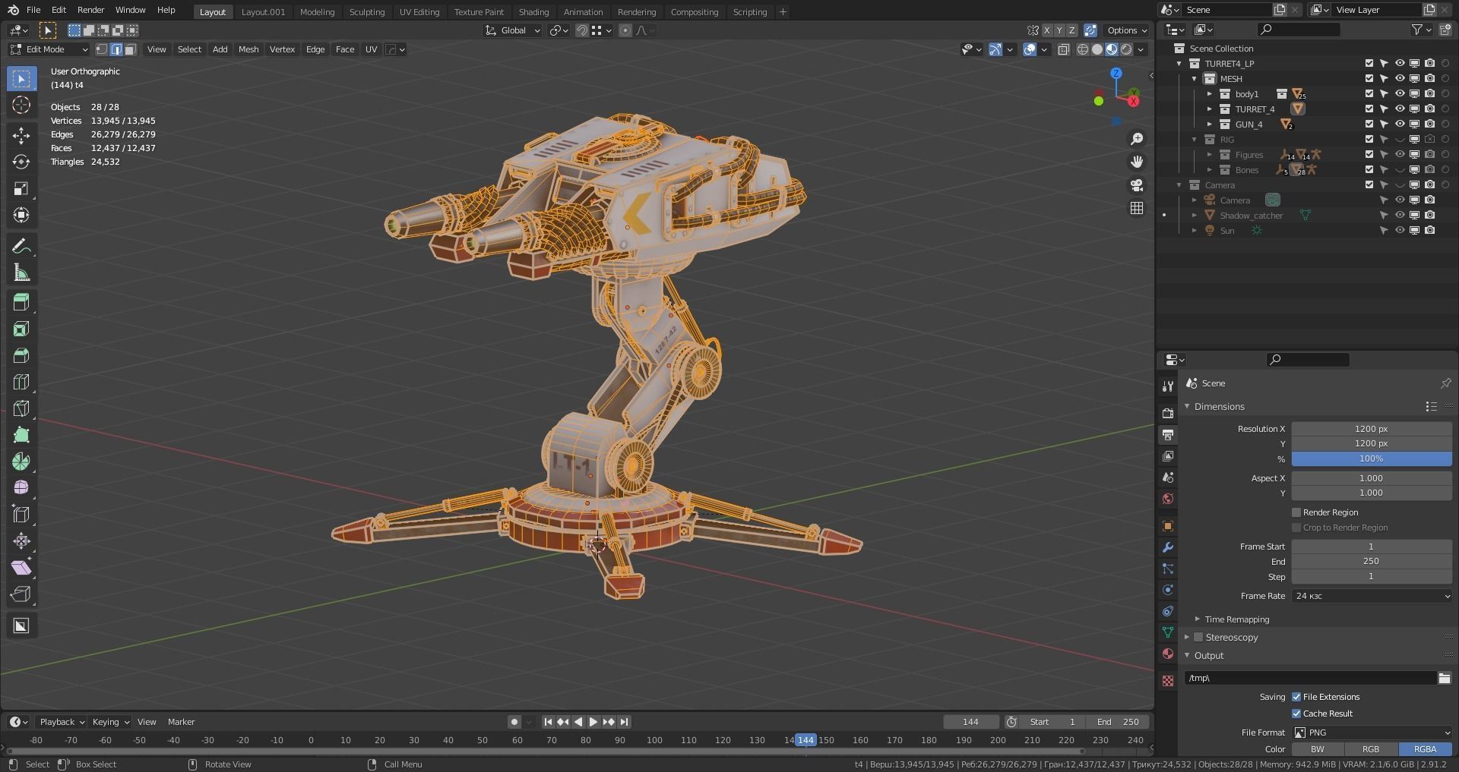Select the Cursor tool in the toolbar
Image resolution: width=1459 pixels, height=772 pixels.
[21, 105]
